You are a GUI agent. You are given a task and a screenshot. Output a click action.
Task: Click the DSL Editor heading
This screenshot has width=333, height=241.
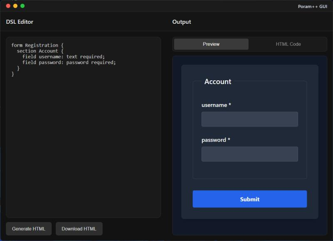coord(20,22)
